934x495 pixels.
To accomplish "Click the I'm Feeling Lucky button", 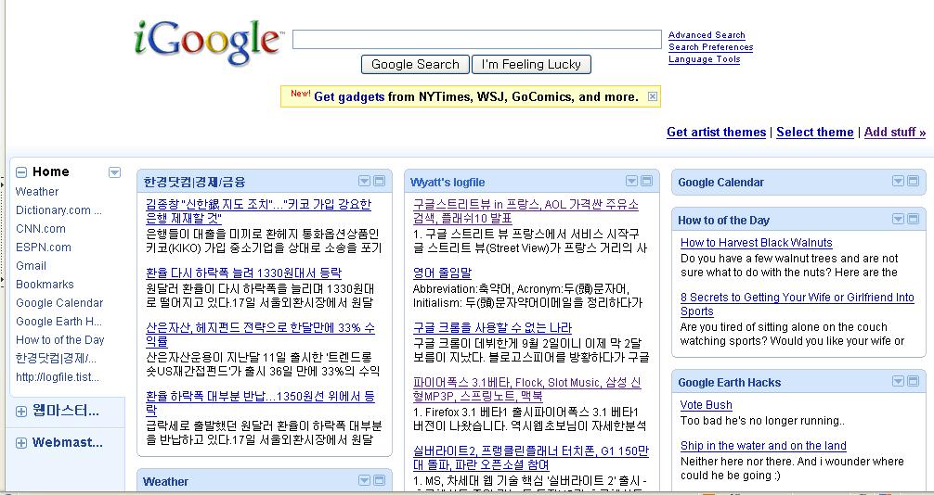I will (x=531, y=64).
